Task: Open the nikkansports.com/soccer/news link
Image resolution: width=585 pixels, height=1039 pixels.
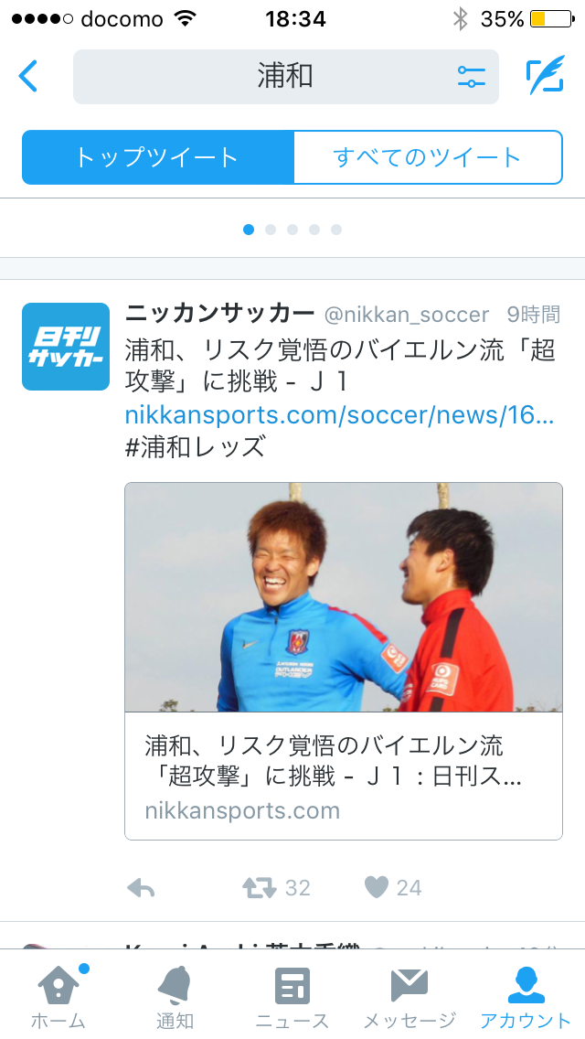Action: pyautogui.click(x=339, y=415)
